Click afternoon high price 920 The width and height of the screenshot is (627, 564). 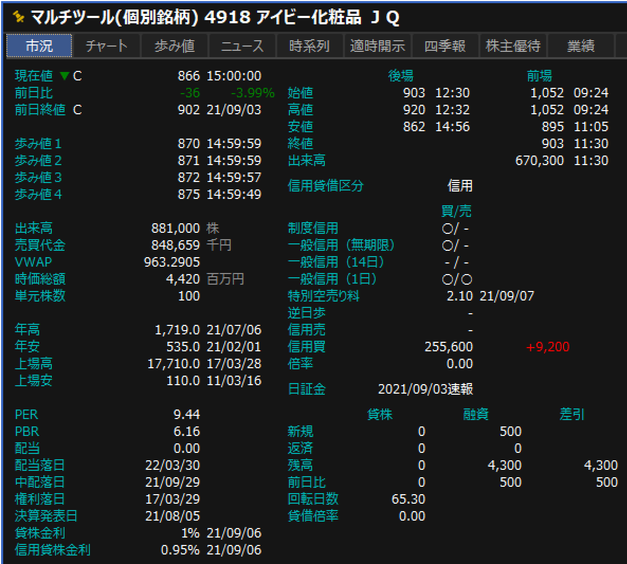(x=414, y=110)
